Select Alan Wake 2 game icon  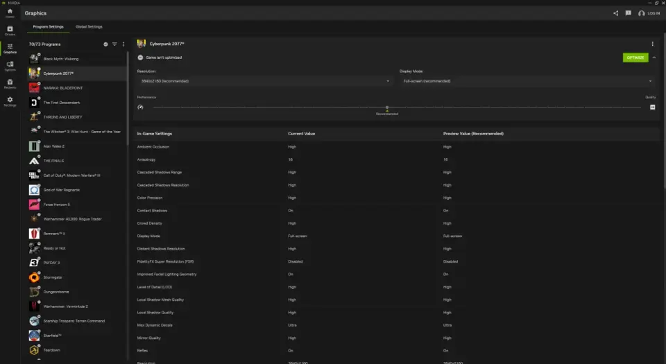click(x=34, y=146)
